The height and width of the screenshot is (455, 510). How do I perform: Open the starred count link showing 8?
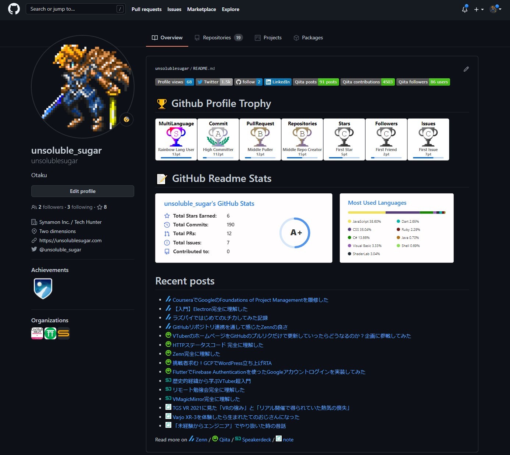point(102,207)
